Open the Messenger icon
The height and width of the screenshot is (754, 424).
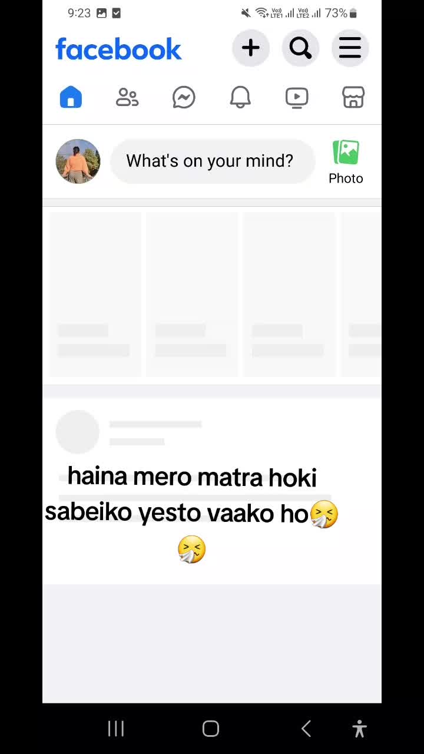click(184, 97)
